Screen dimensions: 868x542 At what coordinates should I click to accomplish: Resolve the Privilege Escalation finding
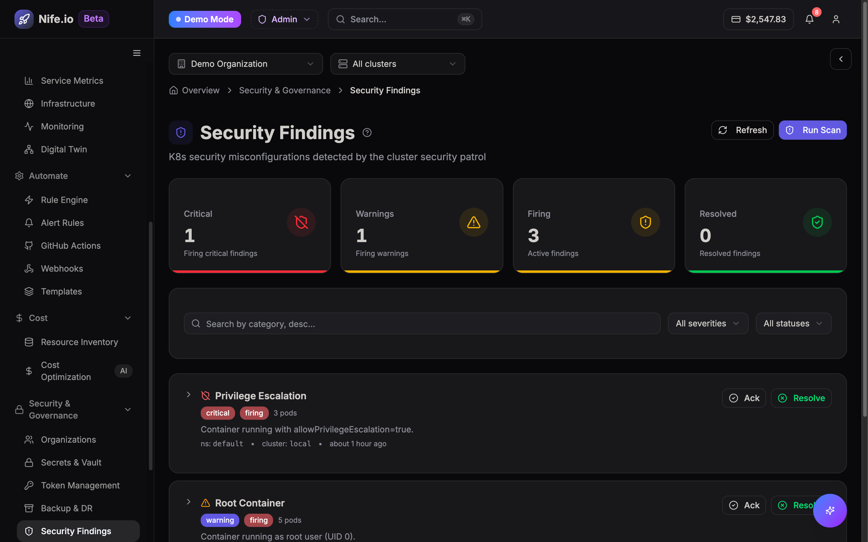[x=801, y=398]
